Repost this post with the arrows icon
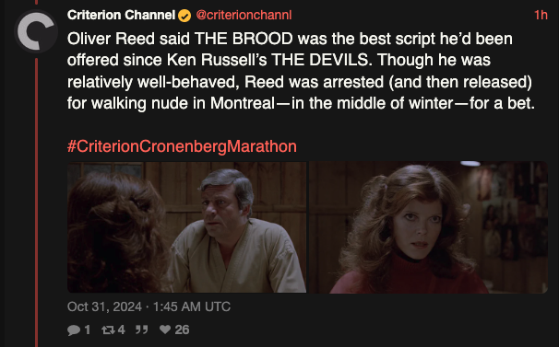Image resolution: width=559 pixels, height=347 pixels. (108, 330)
